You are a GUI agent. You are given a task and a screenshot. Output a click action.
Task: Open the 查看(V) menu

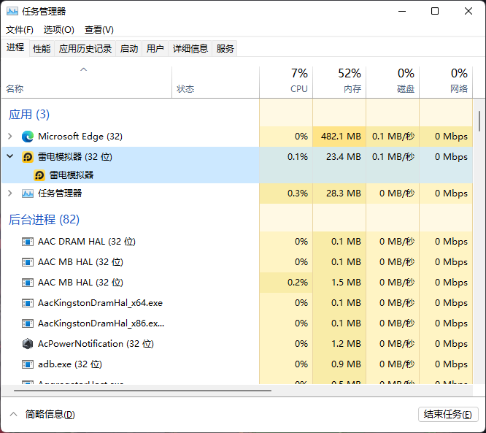[x=99, y=30]
